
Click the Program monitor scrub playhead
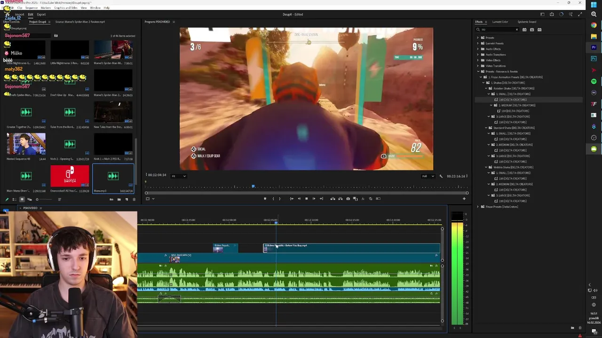(x=253, y=187)
